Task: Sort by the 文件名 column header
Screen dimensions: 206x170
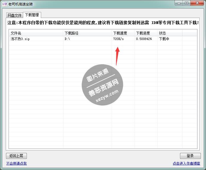Action: pos(36,33)
